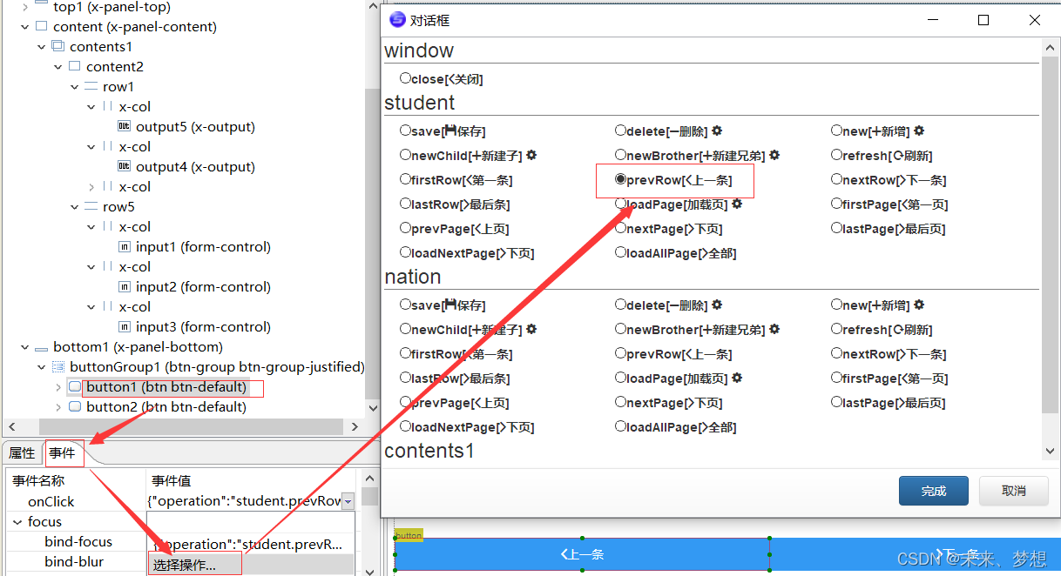The height and width of the screenshot is (576, 1061).
Task: Click the 完成 button in dialog
Action: click(933, 491)
